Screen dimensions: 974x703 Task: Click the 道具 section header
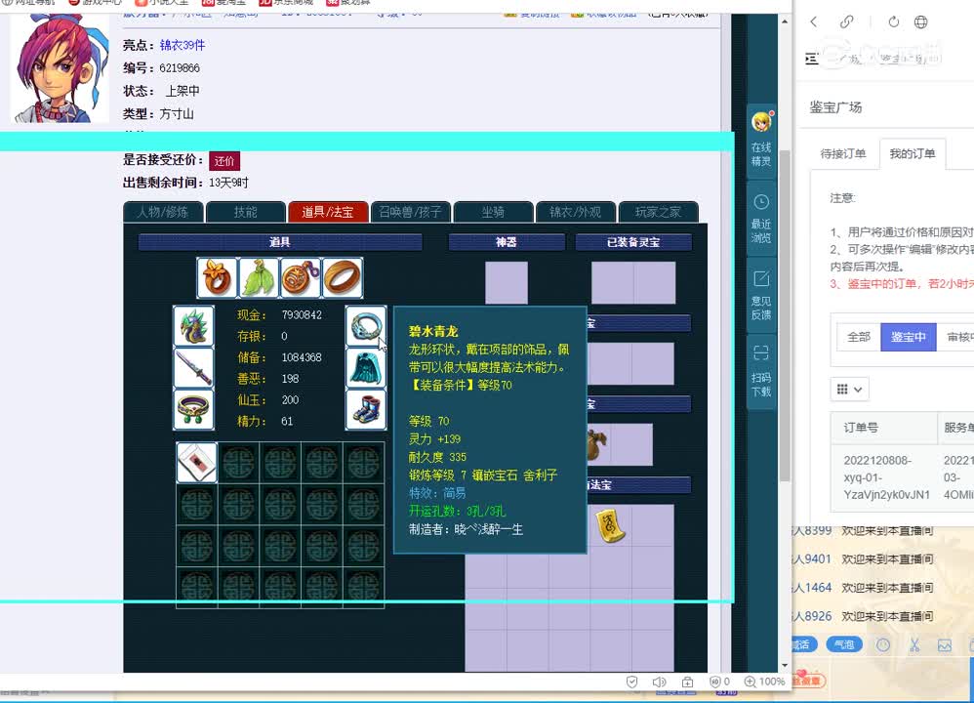pos(280,242)
